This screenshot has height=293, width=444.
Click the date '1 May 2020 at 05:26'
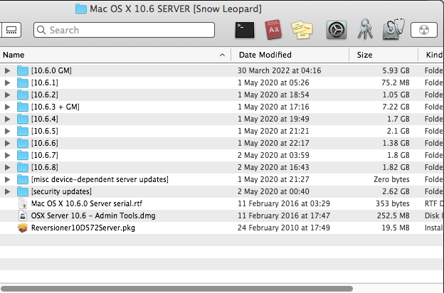pos(273,82)
